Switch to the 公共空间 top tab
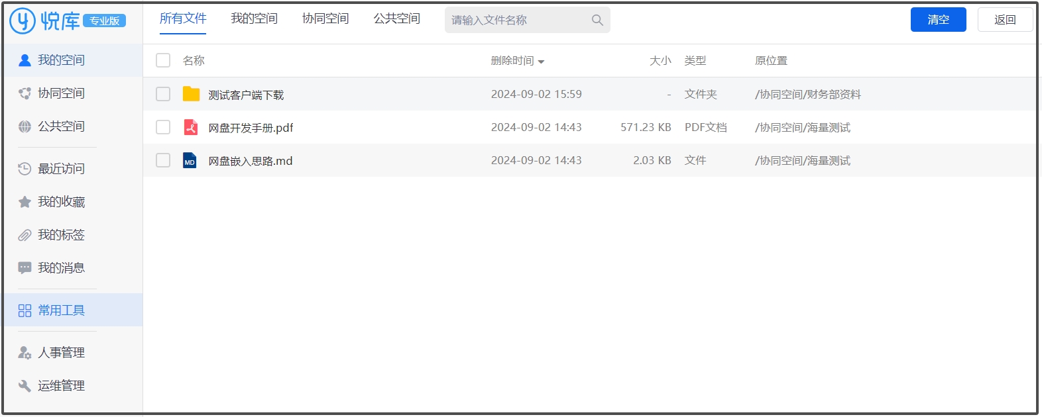 click(x=396, y=19)
